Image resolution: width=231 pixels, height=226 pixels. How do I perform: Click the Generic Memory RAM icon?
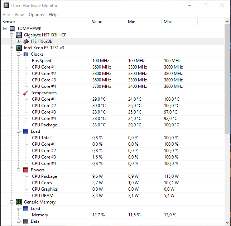(x=19, y=202)
